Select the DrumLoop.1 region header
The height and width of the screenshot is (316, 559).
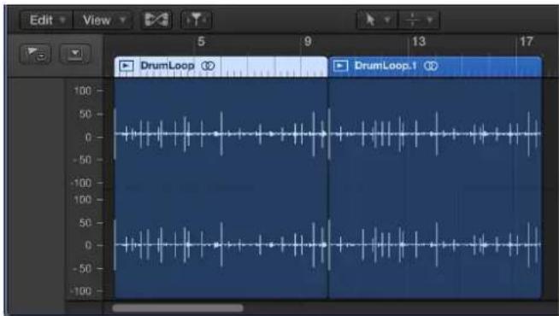(x=435, y=67)
